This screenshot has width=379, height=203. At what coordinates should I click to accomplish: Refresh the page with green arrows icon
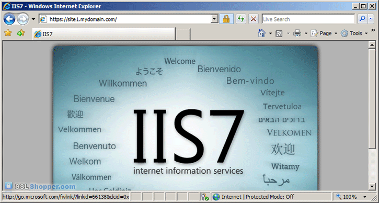(241, 19)
